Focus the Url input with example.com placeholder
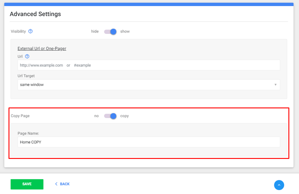 click(x=149, y=65)
